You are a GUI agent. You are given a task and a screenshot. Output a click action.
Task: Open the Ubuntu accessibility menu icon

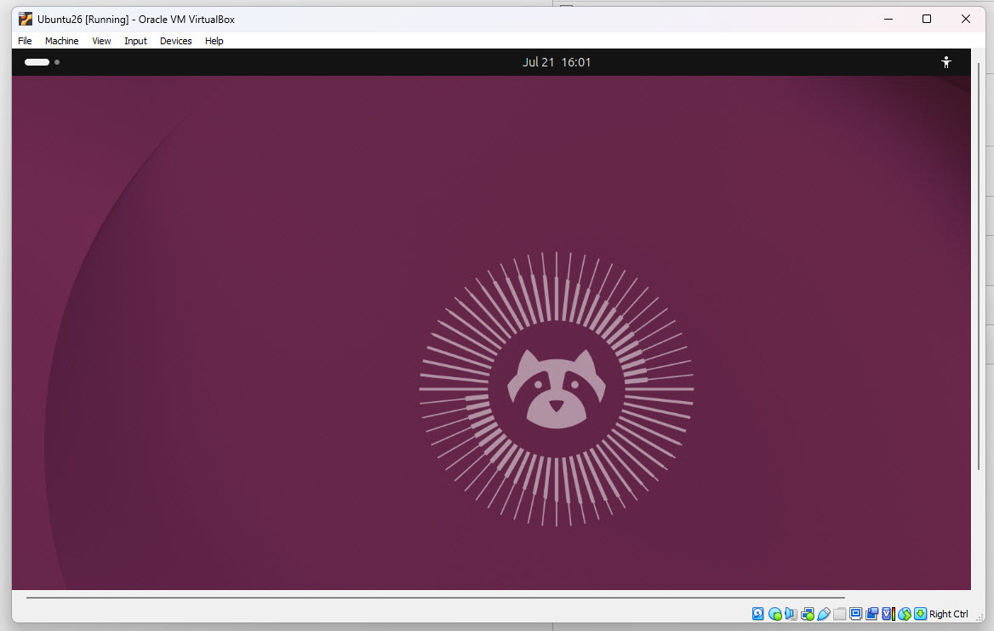click(x=945, y=62)
